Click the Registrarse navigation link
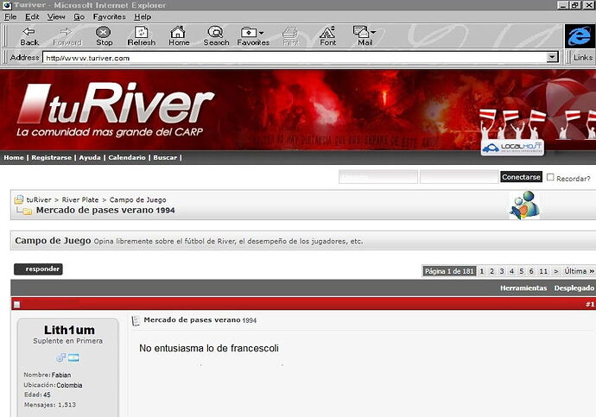The width and height of the screenshot is (596, 417). pyautogui.click(x=51, y=157)
